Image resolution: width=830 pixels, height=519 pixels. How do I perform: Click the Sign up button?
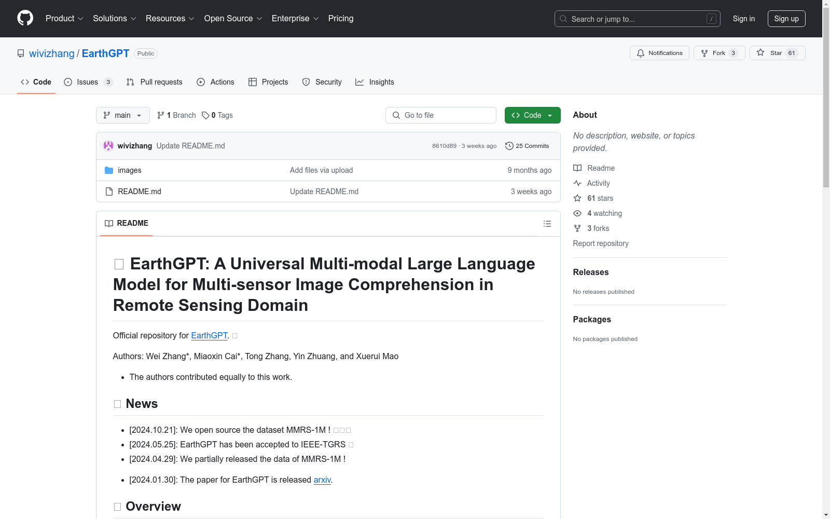786,19
